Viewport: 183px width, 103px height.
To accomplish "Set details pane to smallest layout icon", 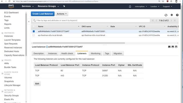I will click(169, 47).
